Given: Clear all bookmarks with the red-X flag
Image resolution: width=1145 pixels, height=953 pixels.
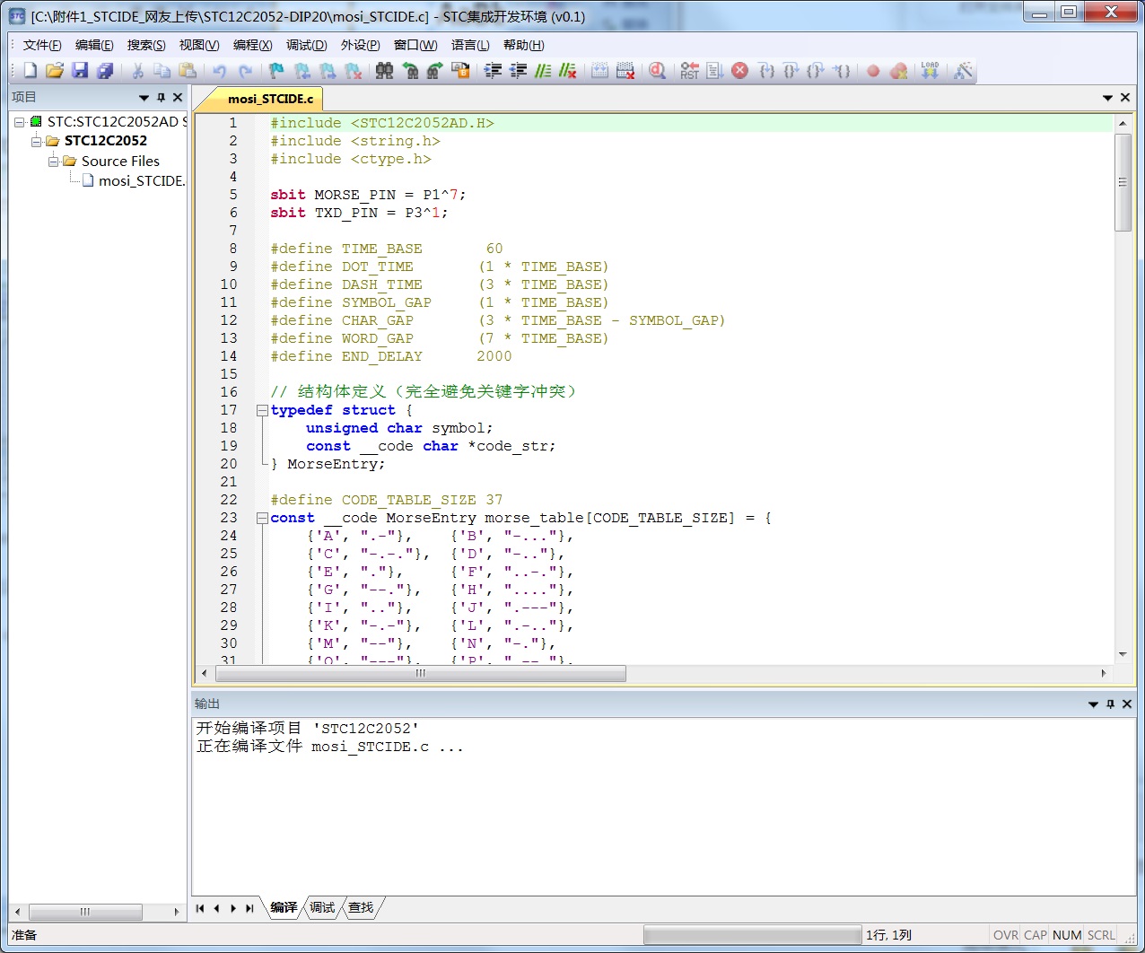Looking at the screenshot, I should click(x=353, y=71).
